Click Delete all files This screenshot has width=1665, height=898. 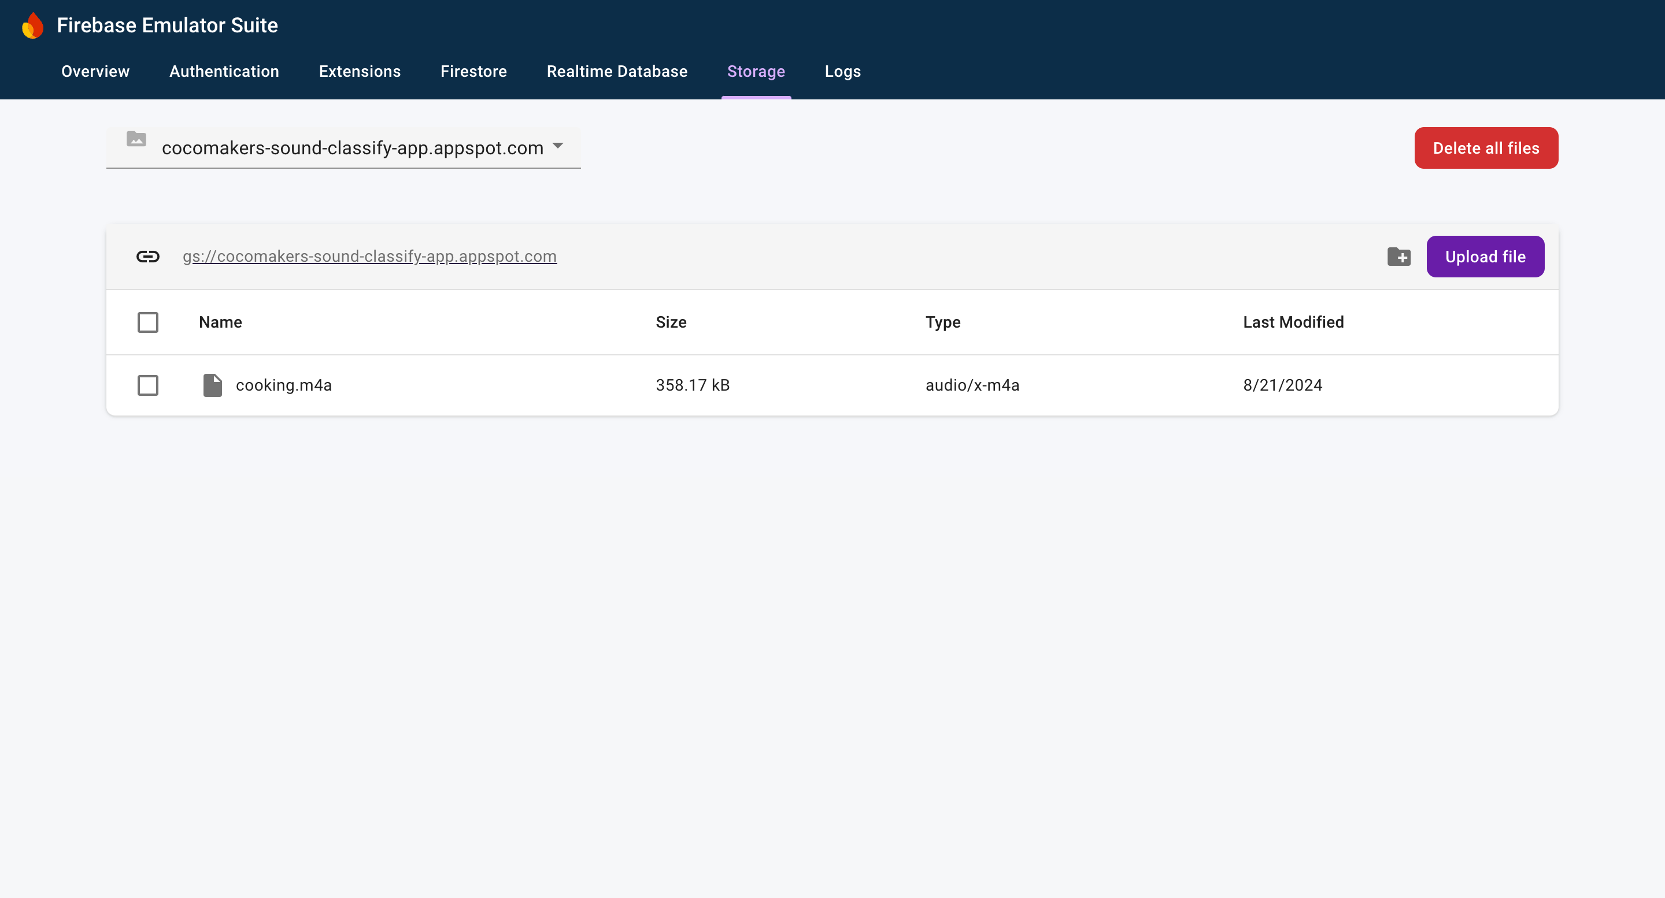tap(1486, 148)
